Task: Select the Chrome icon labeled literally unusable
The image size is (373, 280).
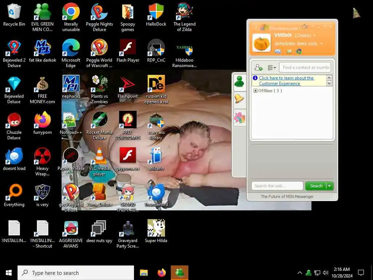Action: coord(71,17)
